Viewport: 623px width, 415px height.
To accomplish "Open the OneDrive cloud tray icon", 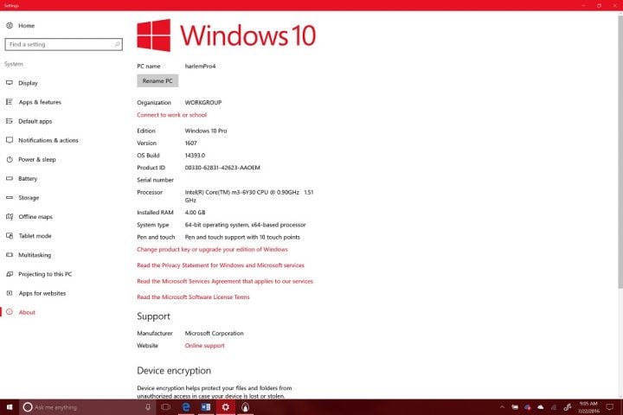I will [x=540, y=407].
